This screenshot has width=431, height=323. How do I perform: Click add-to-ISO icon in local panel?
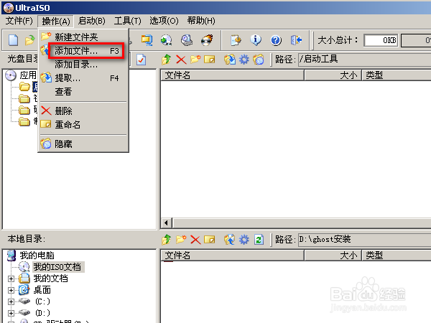(x=230, y=240)
